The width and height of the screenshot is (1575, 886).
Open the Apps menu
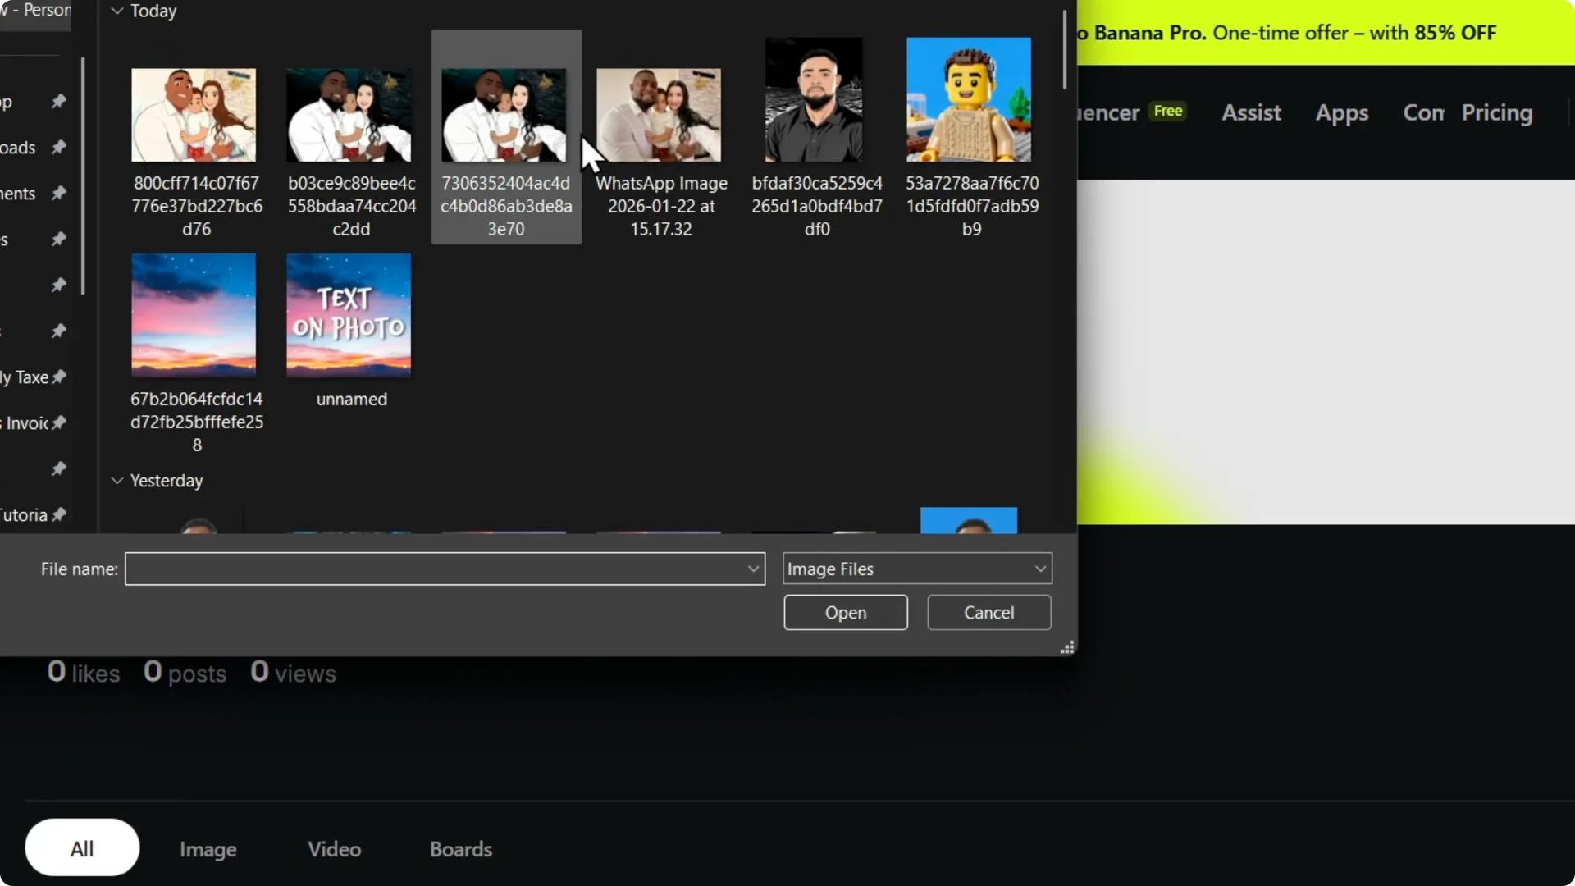point(1342,112)
